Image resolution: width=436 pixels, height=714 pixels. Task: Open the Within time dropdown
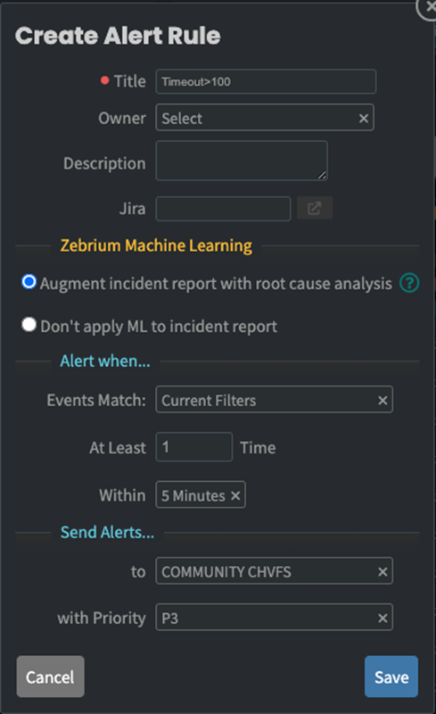(201, 494)
